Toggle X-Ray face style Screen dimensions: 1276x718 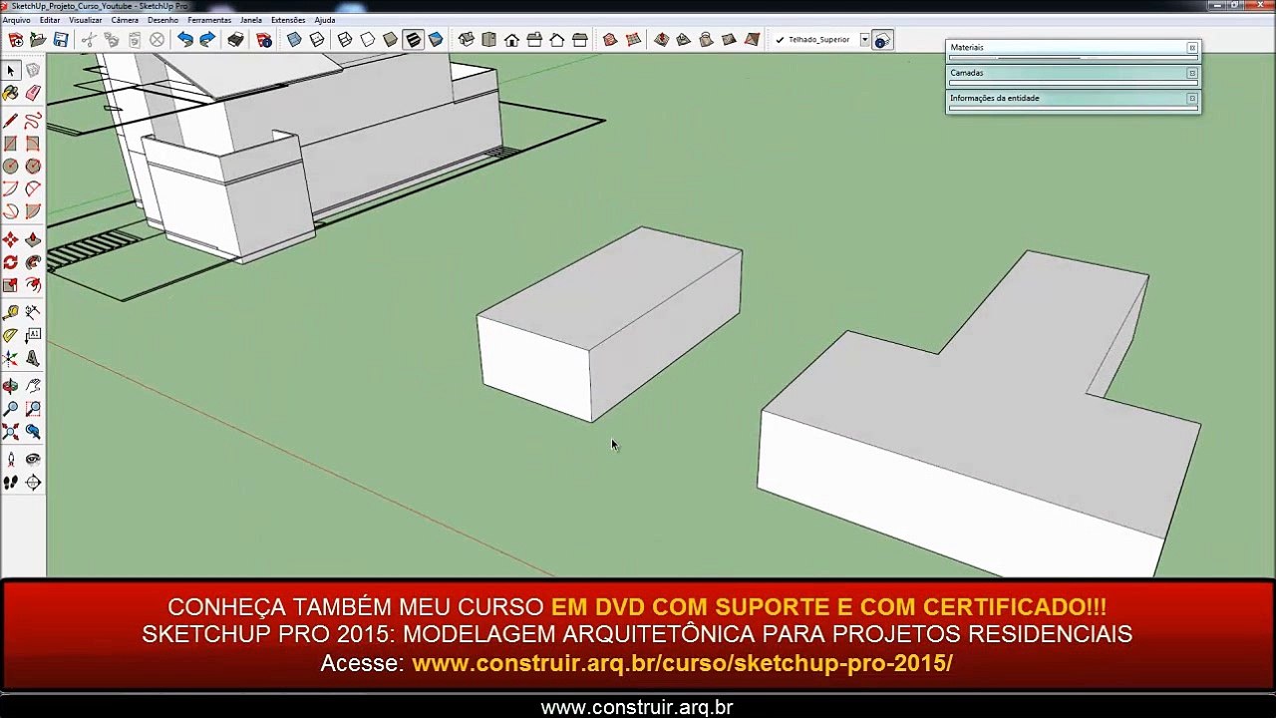tap(294, 40)
